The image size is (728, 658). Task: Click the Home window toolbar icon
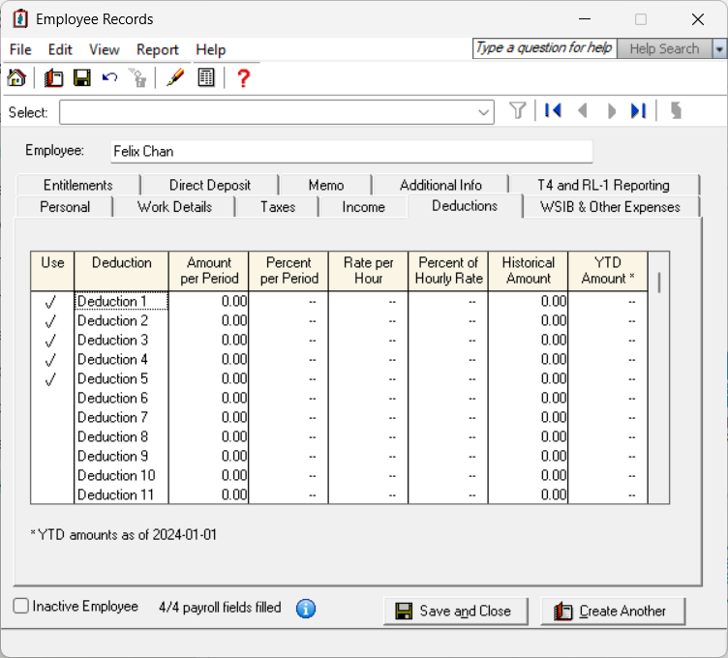tap(16, 77)
